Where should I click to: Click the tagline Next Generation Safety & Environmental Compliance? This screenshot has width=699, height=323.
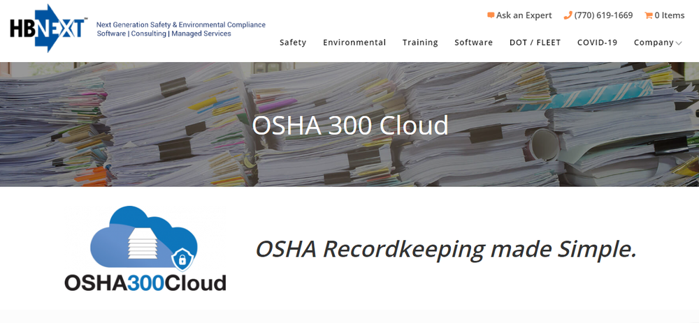coord(181,25)
